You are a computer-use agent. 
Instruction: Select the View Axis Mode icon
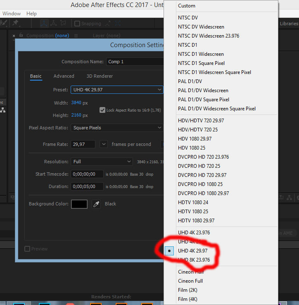(x=63, y=23)
